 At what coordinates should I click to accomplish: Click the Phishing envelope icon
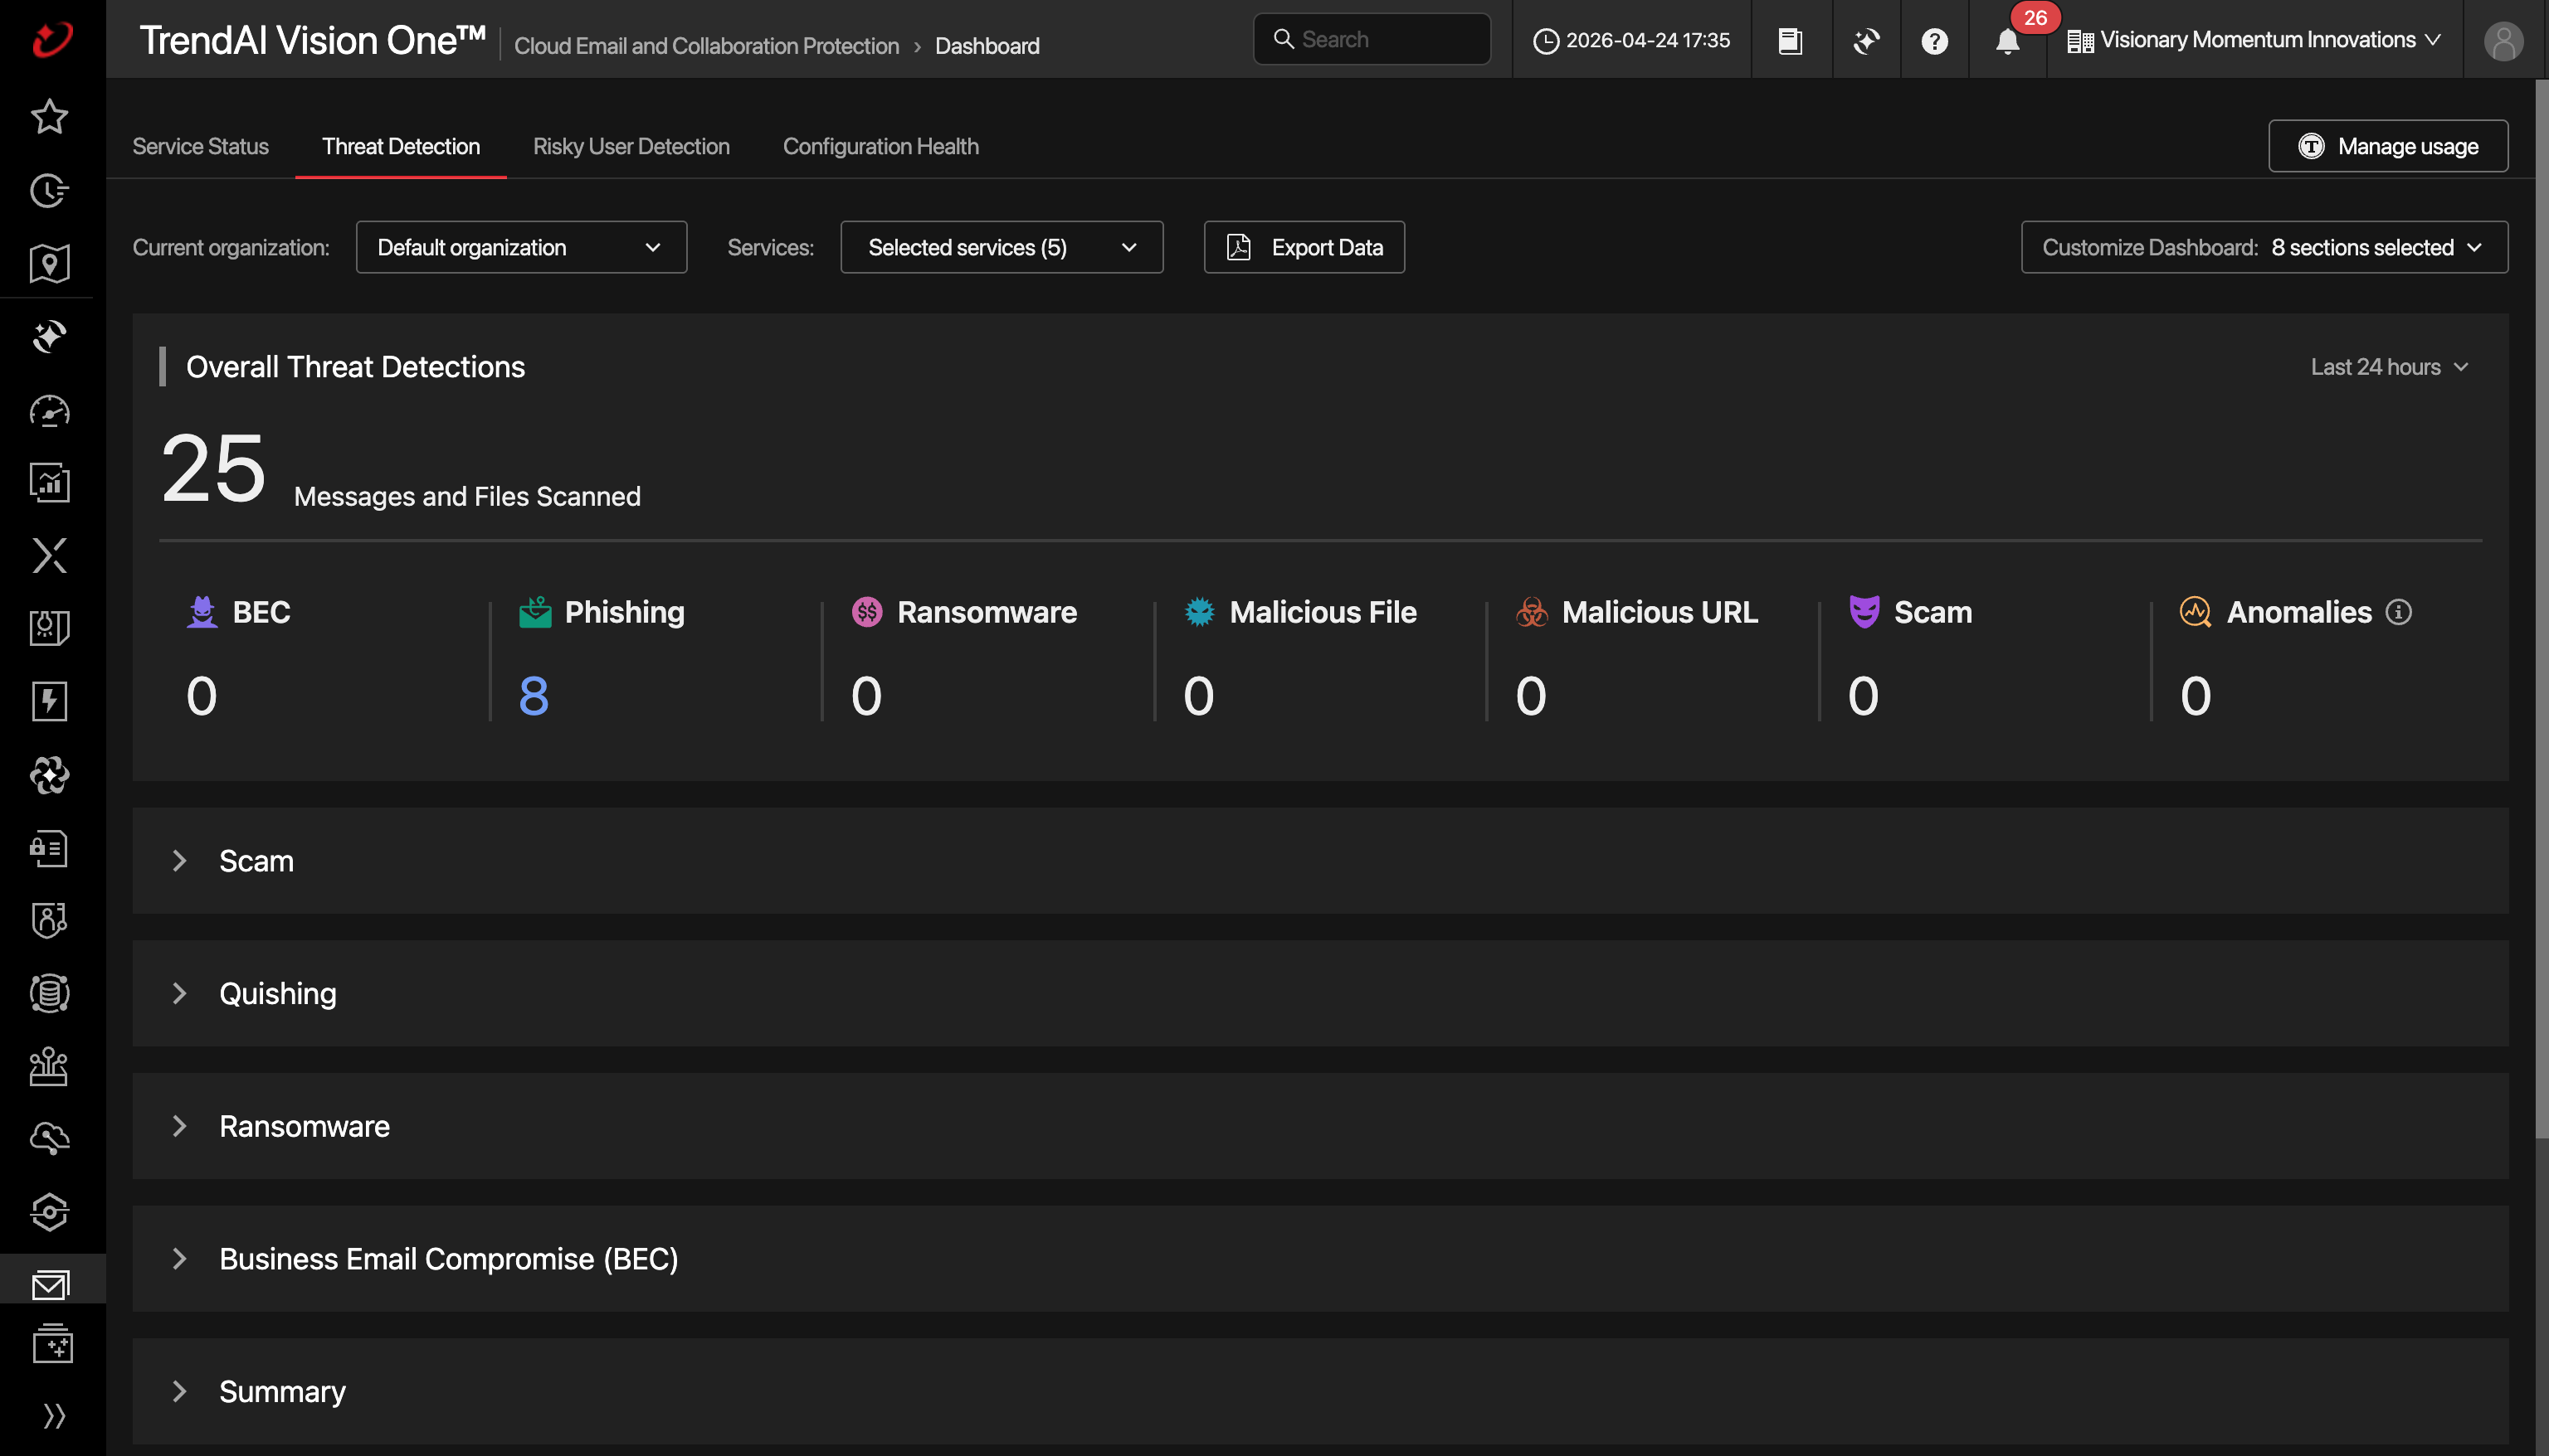tap(535, 612)
